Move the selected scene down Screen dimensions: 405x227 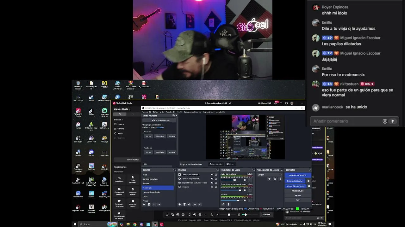[159, 204]
